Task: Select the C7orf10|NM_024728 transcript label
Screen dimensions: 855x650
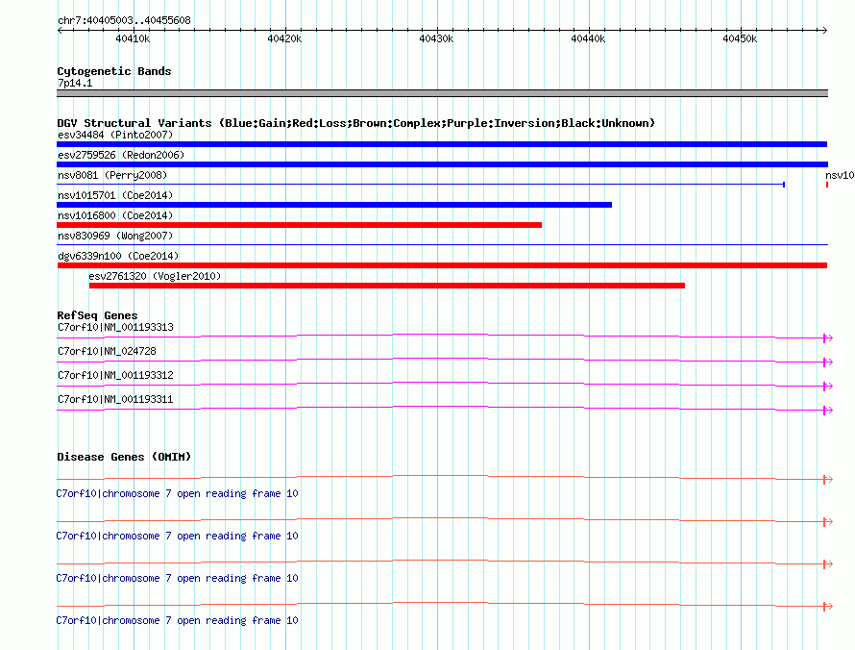Action: tap(107, 352)
